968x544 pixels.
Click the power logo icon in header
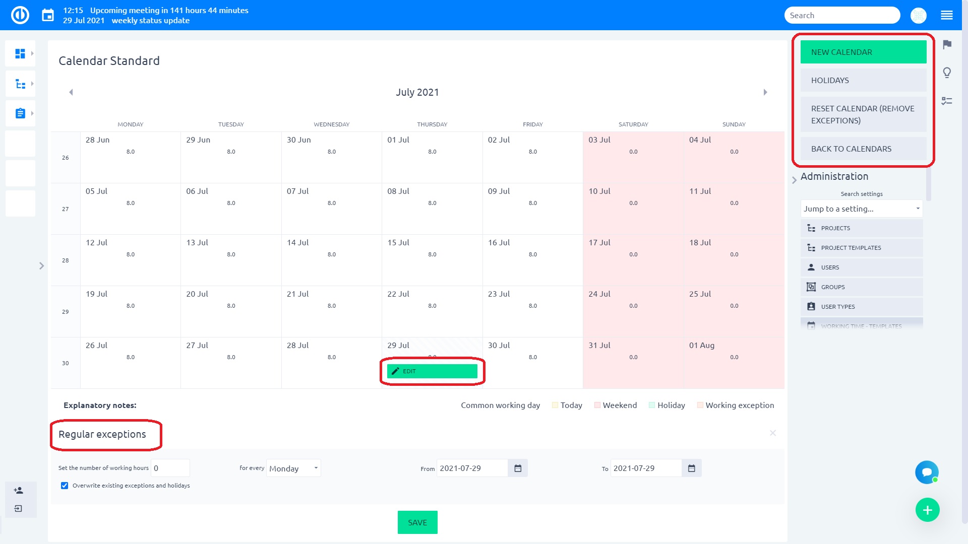click(20, 15)
